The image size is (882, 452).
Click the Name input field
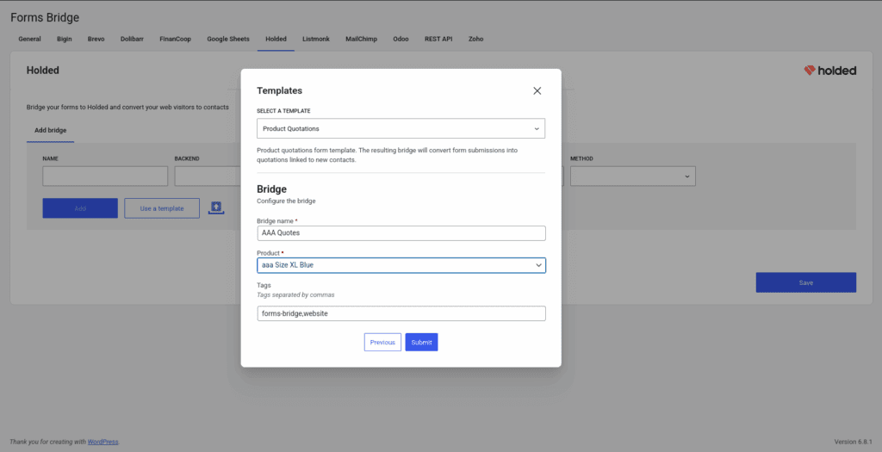pos(105,176)
